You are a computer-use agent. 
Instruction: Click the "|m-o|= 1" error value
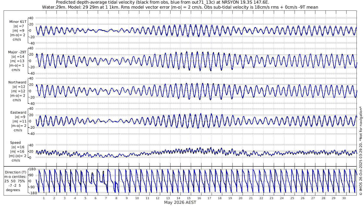pyautogui.click(x=17, y=66)
